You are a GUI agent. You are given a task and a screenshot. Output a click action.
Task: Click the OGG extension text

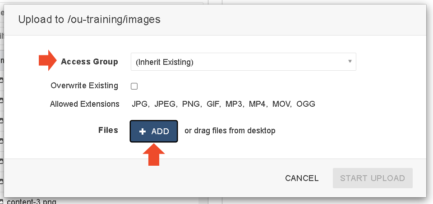tap(306, 104)
